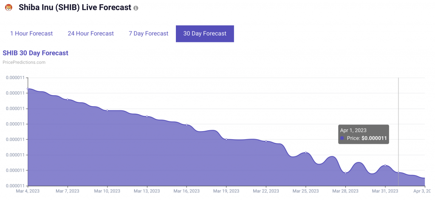This screenshot has width=435, height=200.
Task: Click the PricePredictions.com credit link
Action: click(x=24, y=63)
